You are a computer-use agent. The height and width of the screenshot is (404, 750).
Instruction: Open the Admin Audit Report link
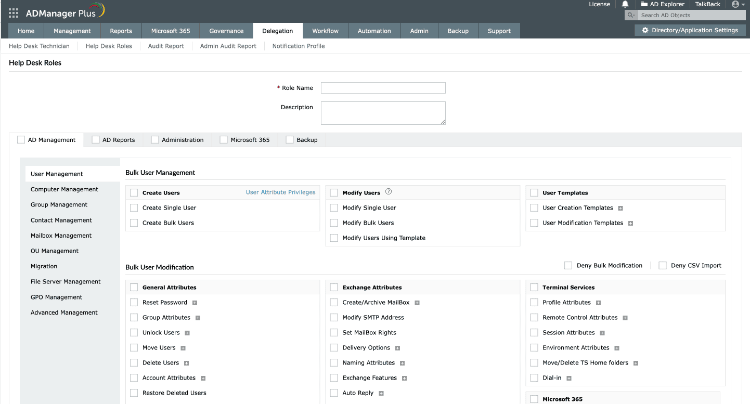coord(228,46)
